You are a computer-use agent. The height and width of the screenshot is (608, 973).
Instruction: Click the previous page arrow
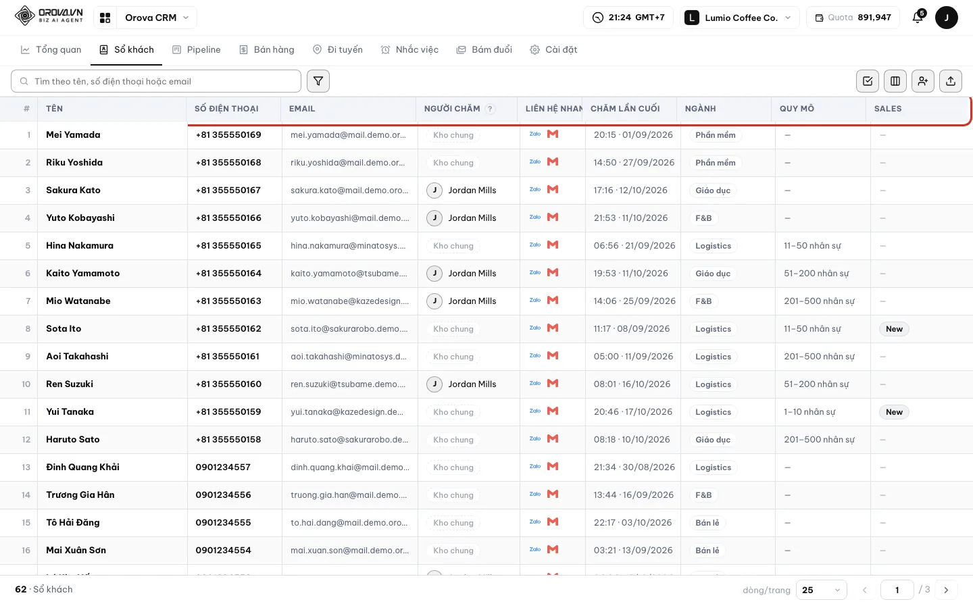click(864, 590)
